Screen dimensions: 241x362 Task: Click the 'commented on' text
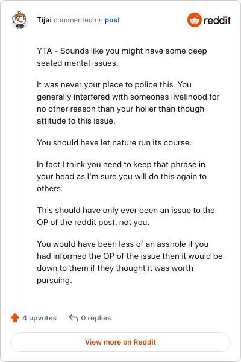(78, 20)
